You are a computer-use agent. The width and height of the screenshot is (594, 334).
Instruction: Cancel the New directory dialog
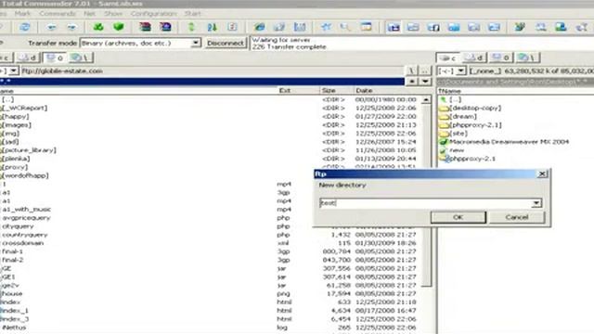tap(517, 217)
